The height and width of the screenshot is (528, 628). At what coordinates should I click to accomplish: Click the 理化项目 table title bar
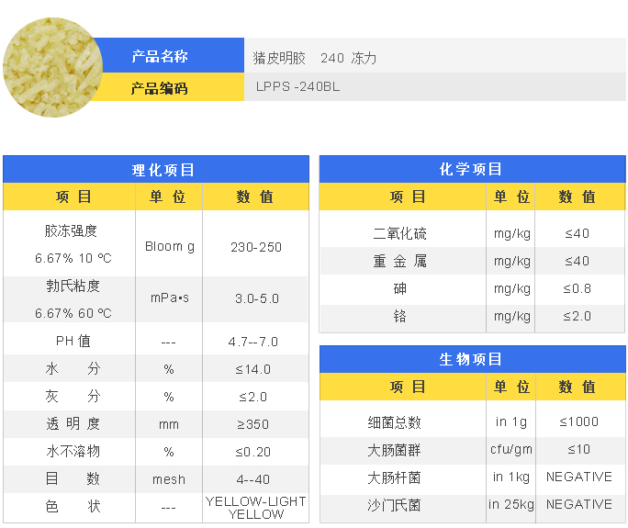pyautogui.click(x=156, y=170)
